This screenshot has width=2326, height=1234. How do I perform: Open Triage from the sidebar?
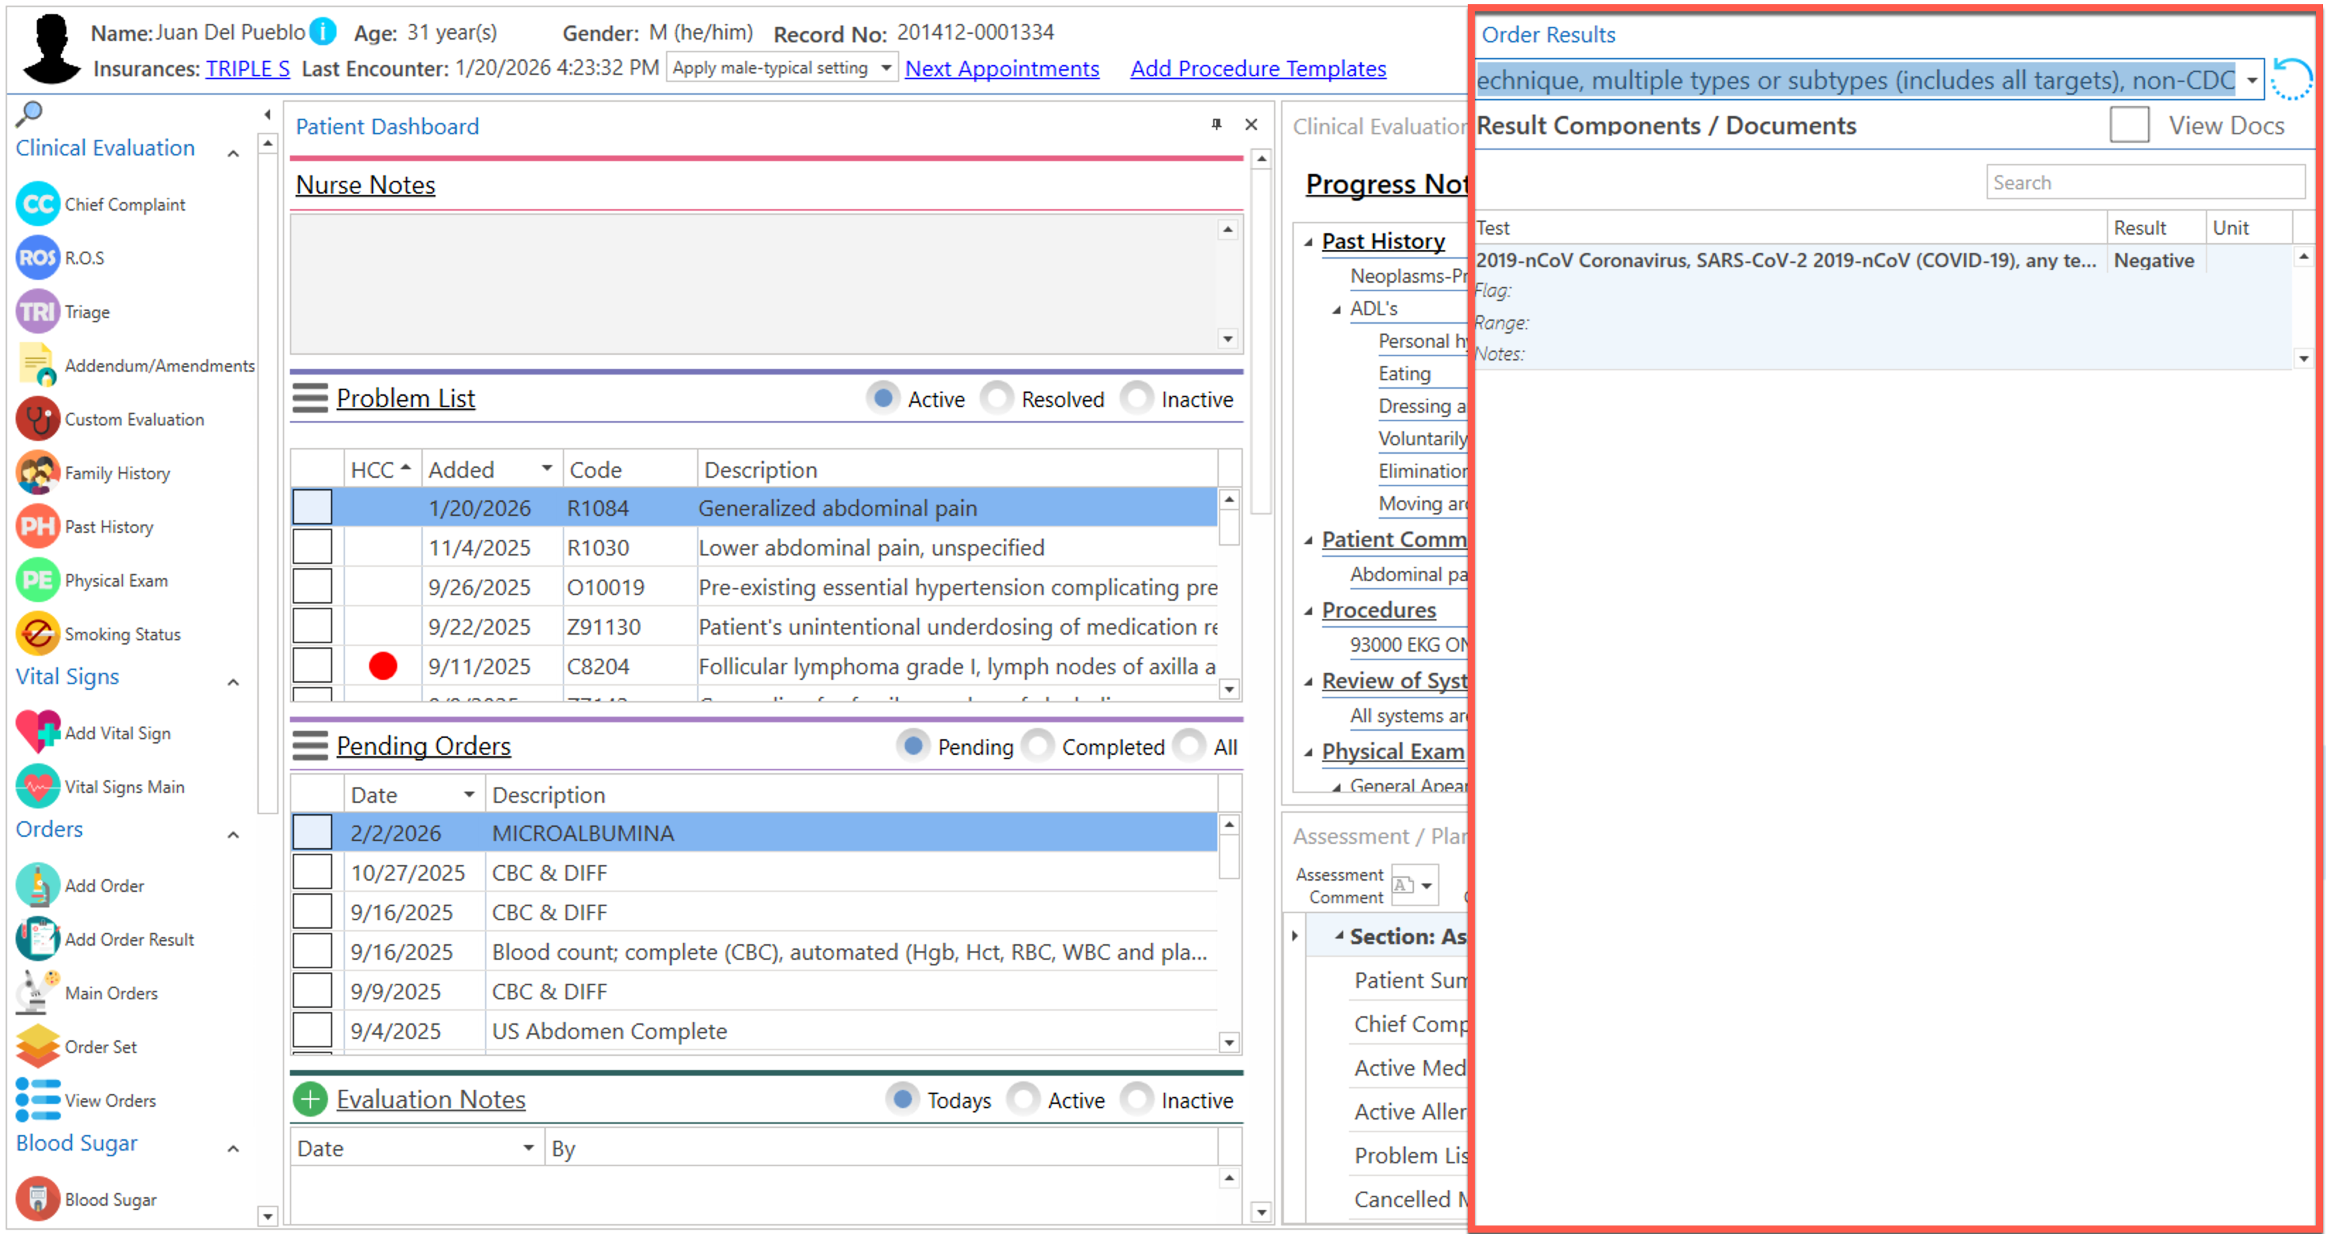37,312
